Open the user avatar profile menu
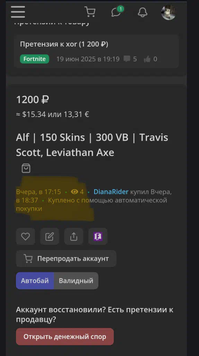 pyautogui.click(x=168, y=12)
